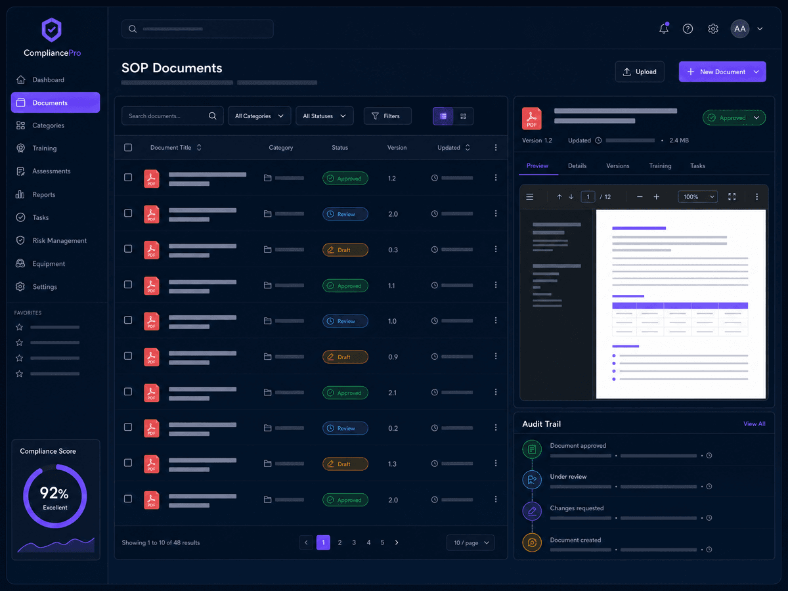
Task: Switch to the Details tab
Action: 577,166
